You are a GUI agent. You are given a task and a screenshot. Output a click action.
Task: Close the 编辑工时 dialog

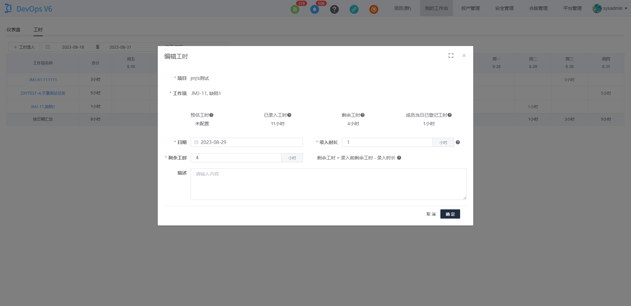pos(464,56)
